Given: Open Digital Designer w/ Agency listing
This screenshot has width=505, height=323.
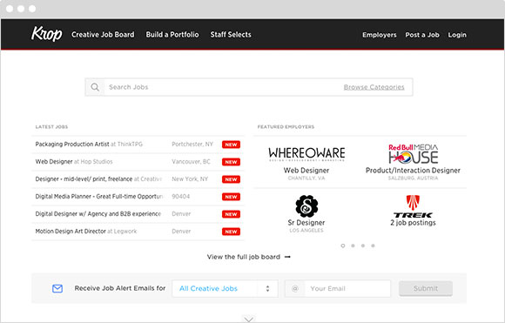Looking at the screenshot, I should coord(98,213).
